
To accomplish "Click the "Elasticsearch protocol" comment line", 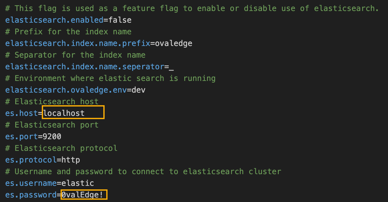I will [x=62, y=148].
